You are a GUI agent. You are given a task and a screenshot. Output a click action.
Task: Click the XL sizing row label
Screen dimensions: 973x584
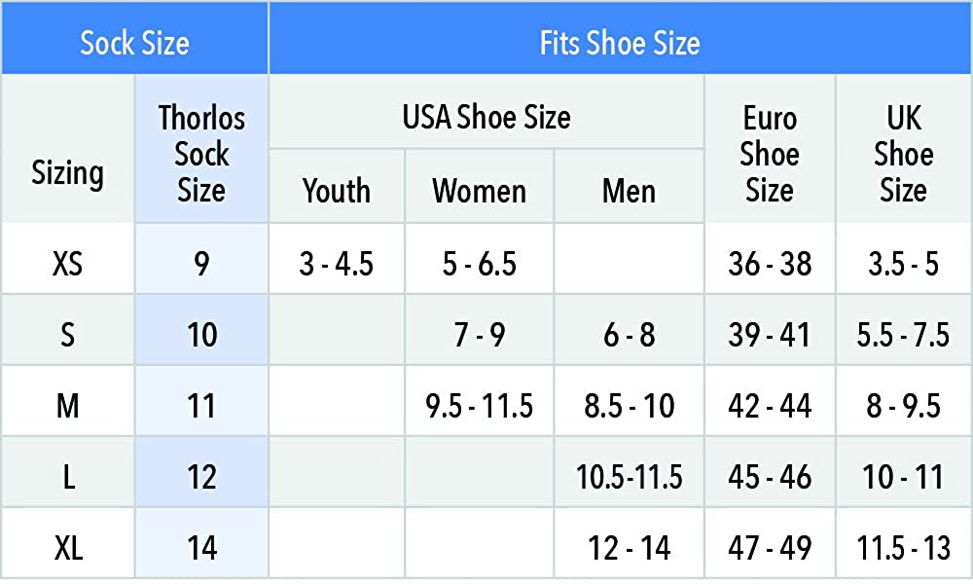pos(68,547)
